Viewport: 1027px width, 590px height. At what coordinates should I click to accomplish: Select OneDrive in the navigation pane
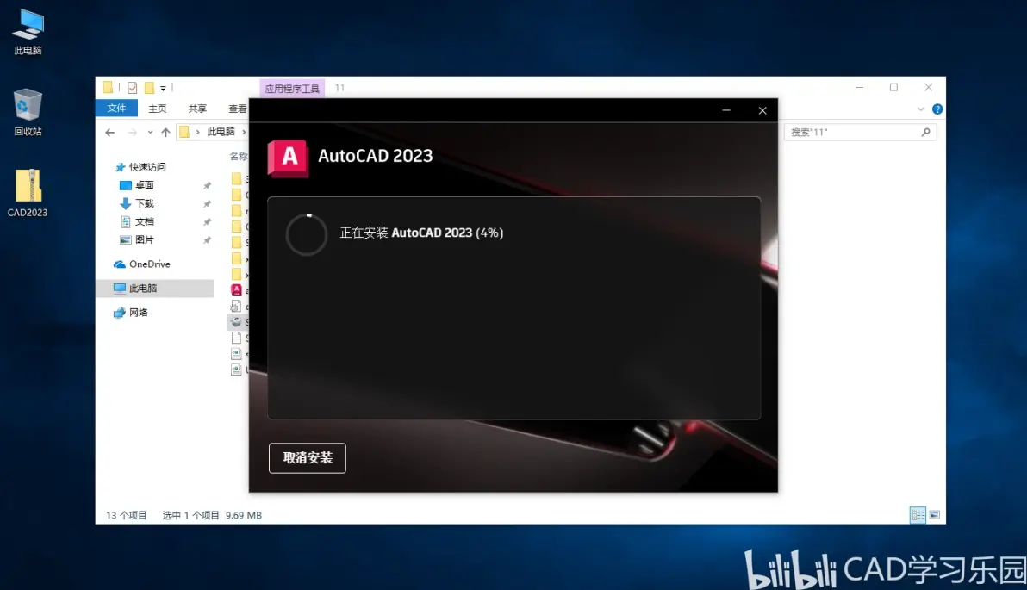pos(142,264)
